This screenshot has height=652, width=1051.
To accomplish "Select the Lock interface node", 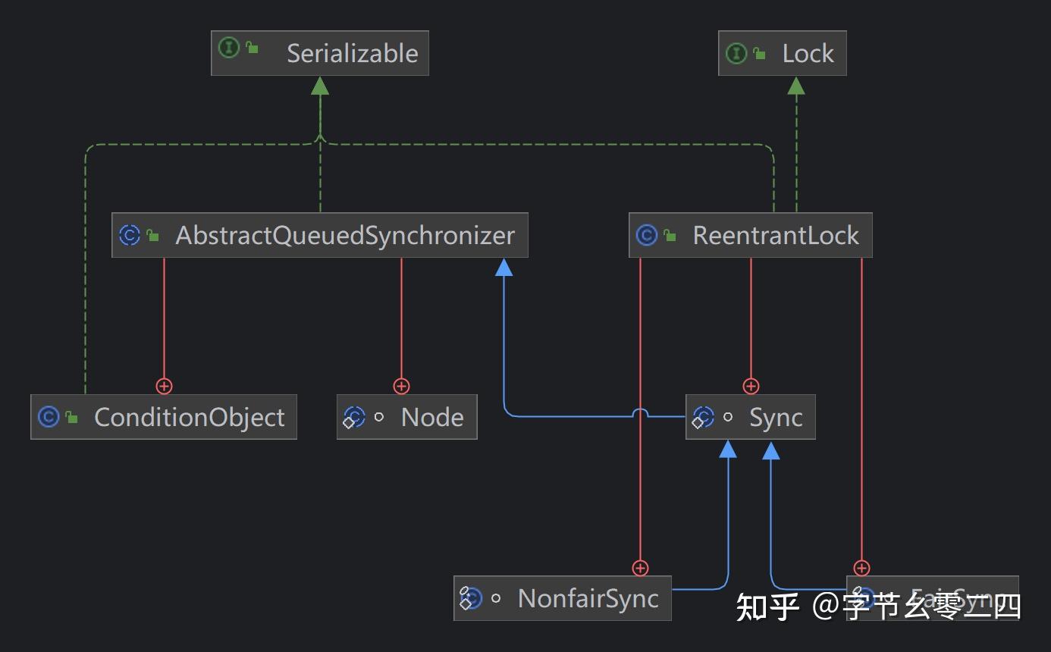I will (x=808, y=53).
